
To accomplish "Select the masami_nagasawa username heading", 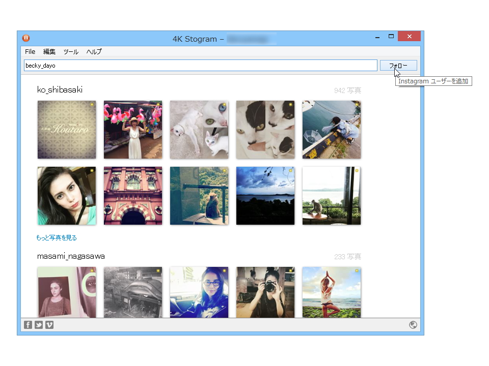I will (71, 256).
